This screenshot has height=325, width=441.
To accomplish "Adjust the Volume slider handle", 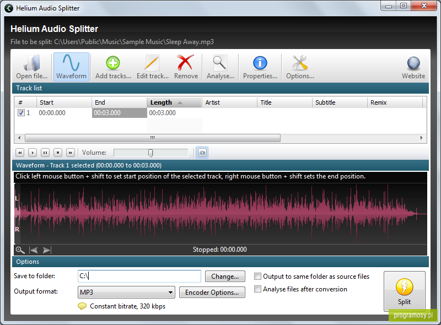I will pos(150,153).
